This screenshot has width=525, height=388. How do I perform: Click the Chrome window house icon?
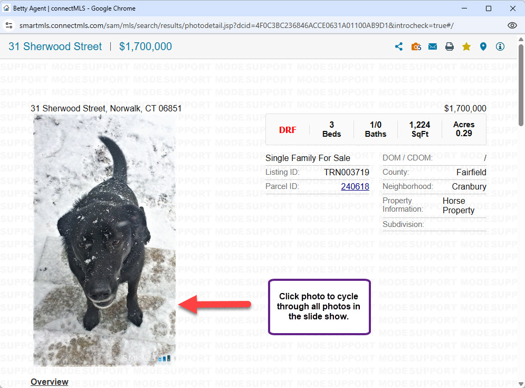6,8
